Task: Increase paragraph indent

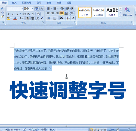Action: pyautogui.click(x=72, y=9)
